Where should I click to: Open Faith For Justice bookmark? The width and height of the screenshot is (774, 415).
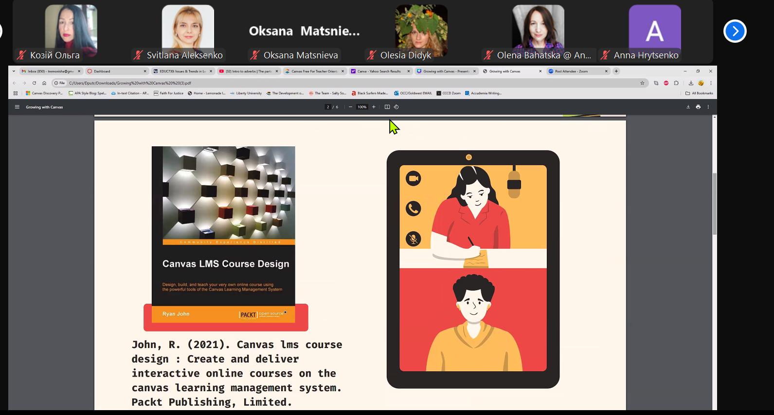click(x=168, y=93)
